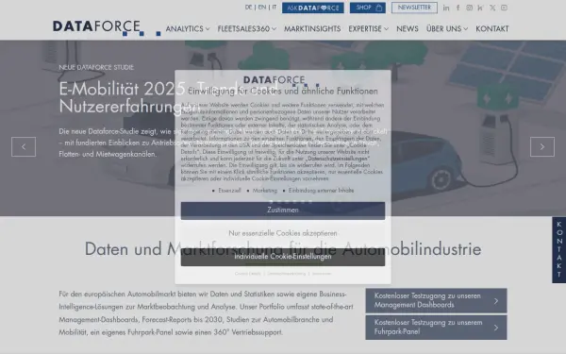Open the Marktinsights menu item

(312, 28)
